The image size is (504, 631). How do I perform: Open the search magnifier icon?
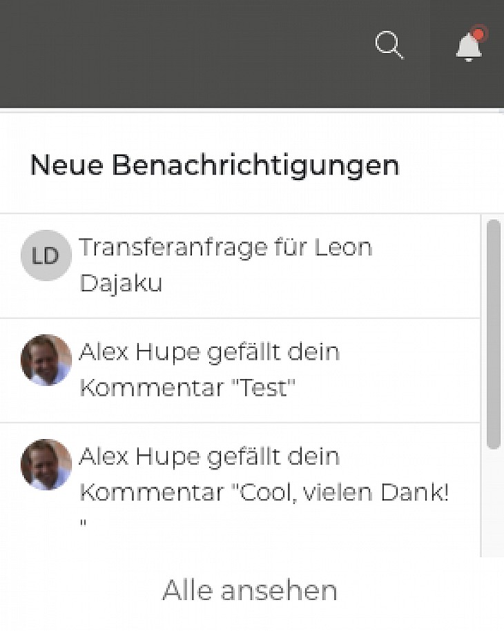389,46
